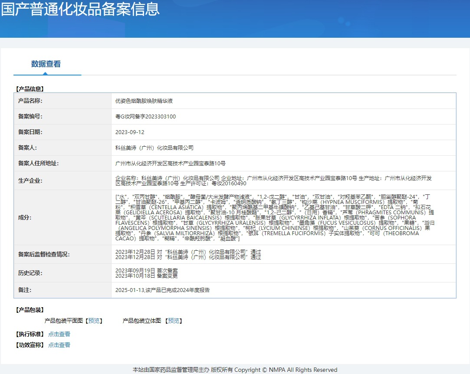The image size is (470, 374).
Task: Click the 备案日期 row label
Action: coord(30,132)
